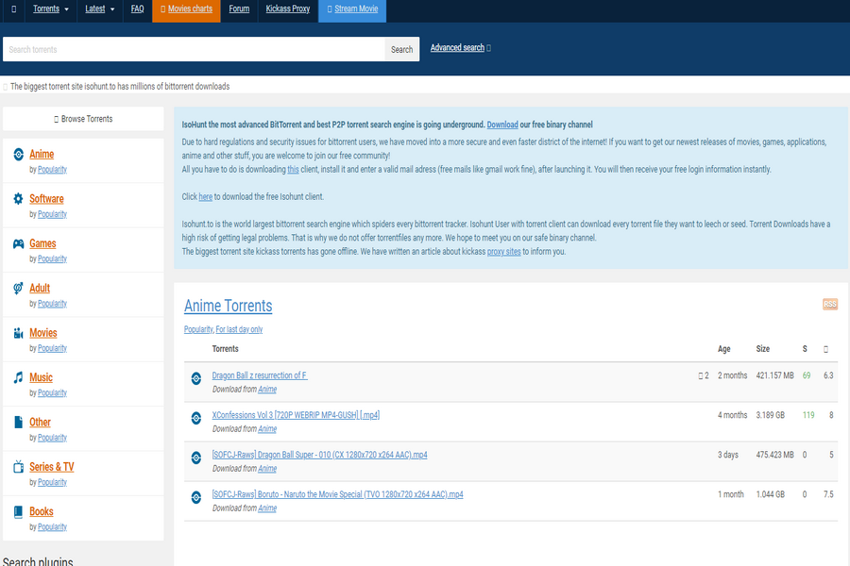Click the icon beside Boruto Naruto the Movie
Viewport: 850px width, 566px height.
[196, 497]
